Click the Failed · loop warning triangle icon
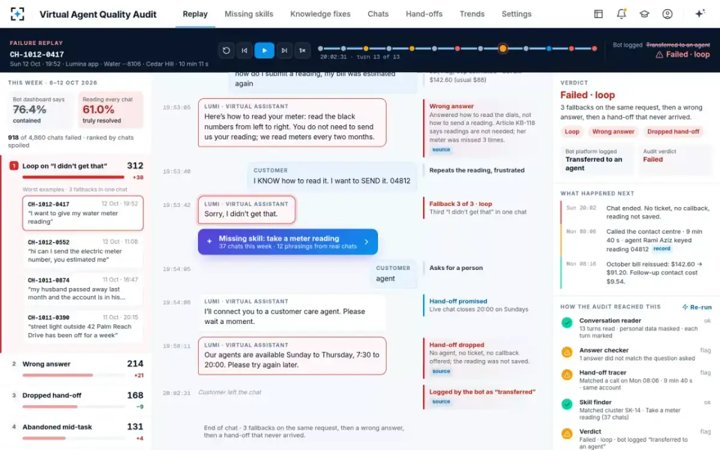Screen dimensions: 720x450 (x=659, y=55)
